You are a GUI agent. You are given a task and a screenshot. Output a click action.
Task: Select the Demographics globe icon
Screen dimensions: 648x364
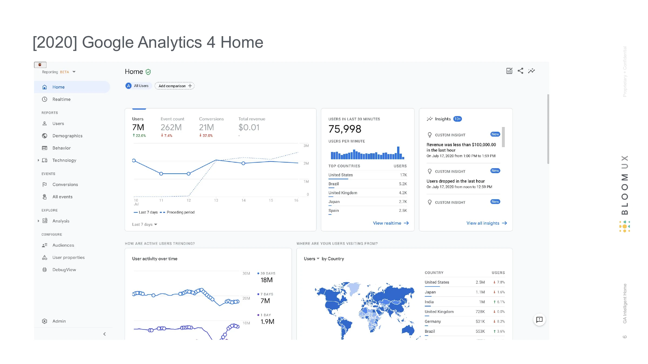coord(45,136)
